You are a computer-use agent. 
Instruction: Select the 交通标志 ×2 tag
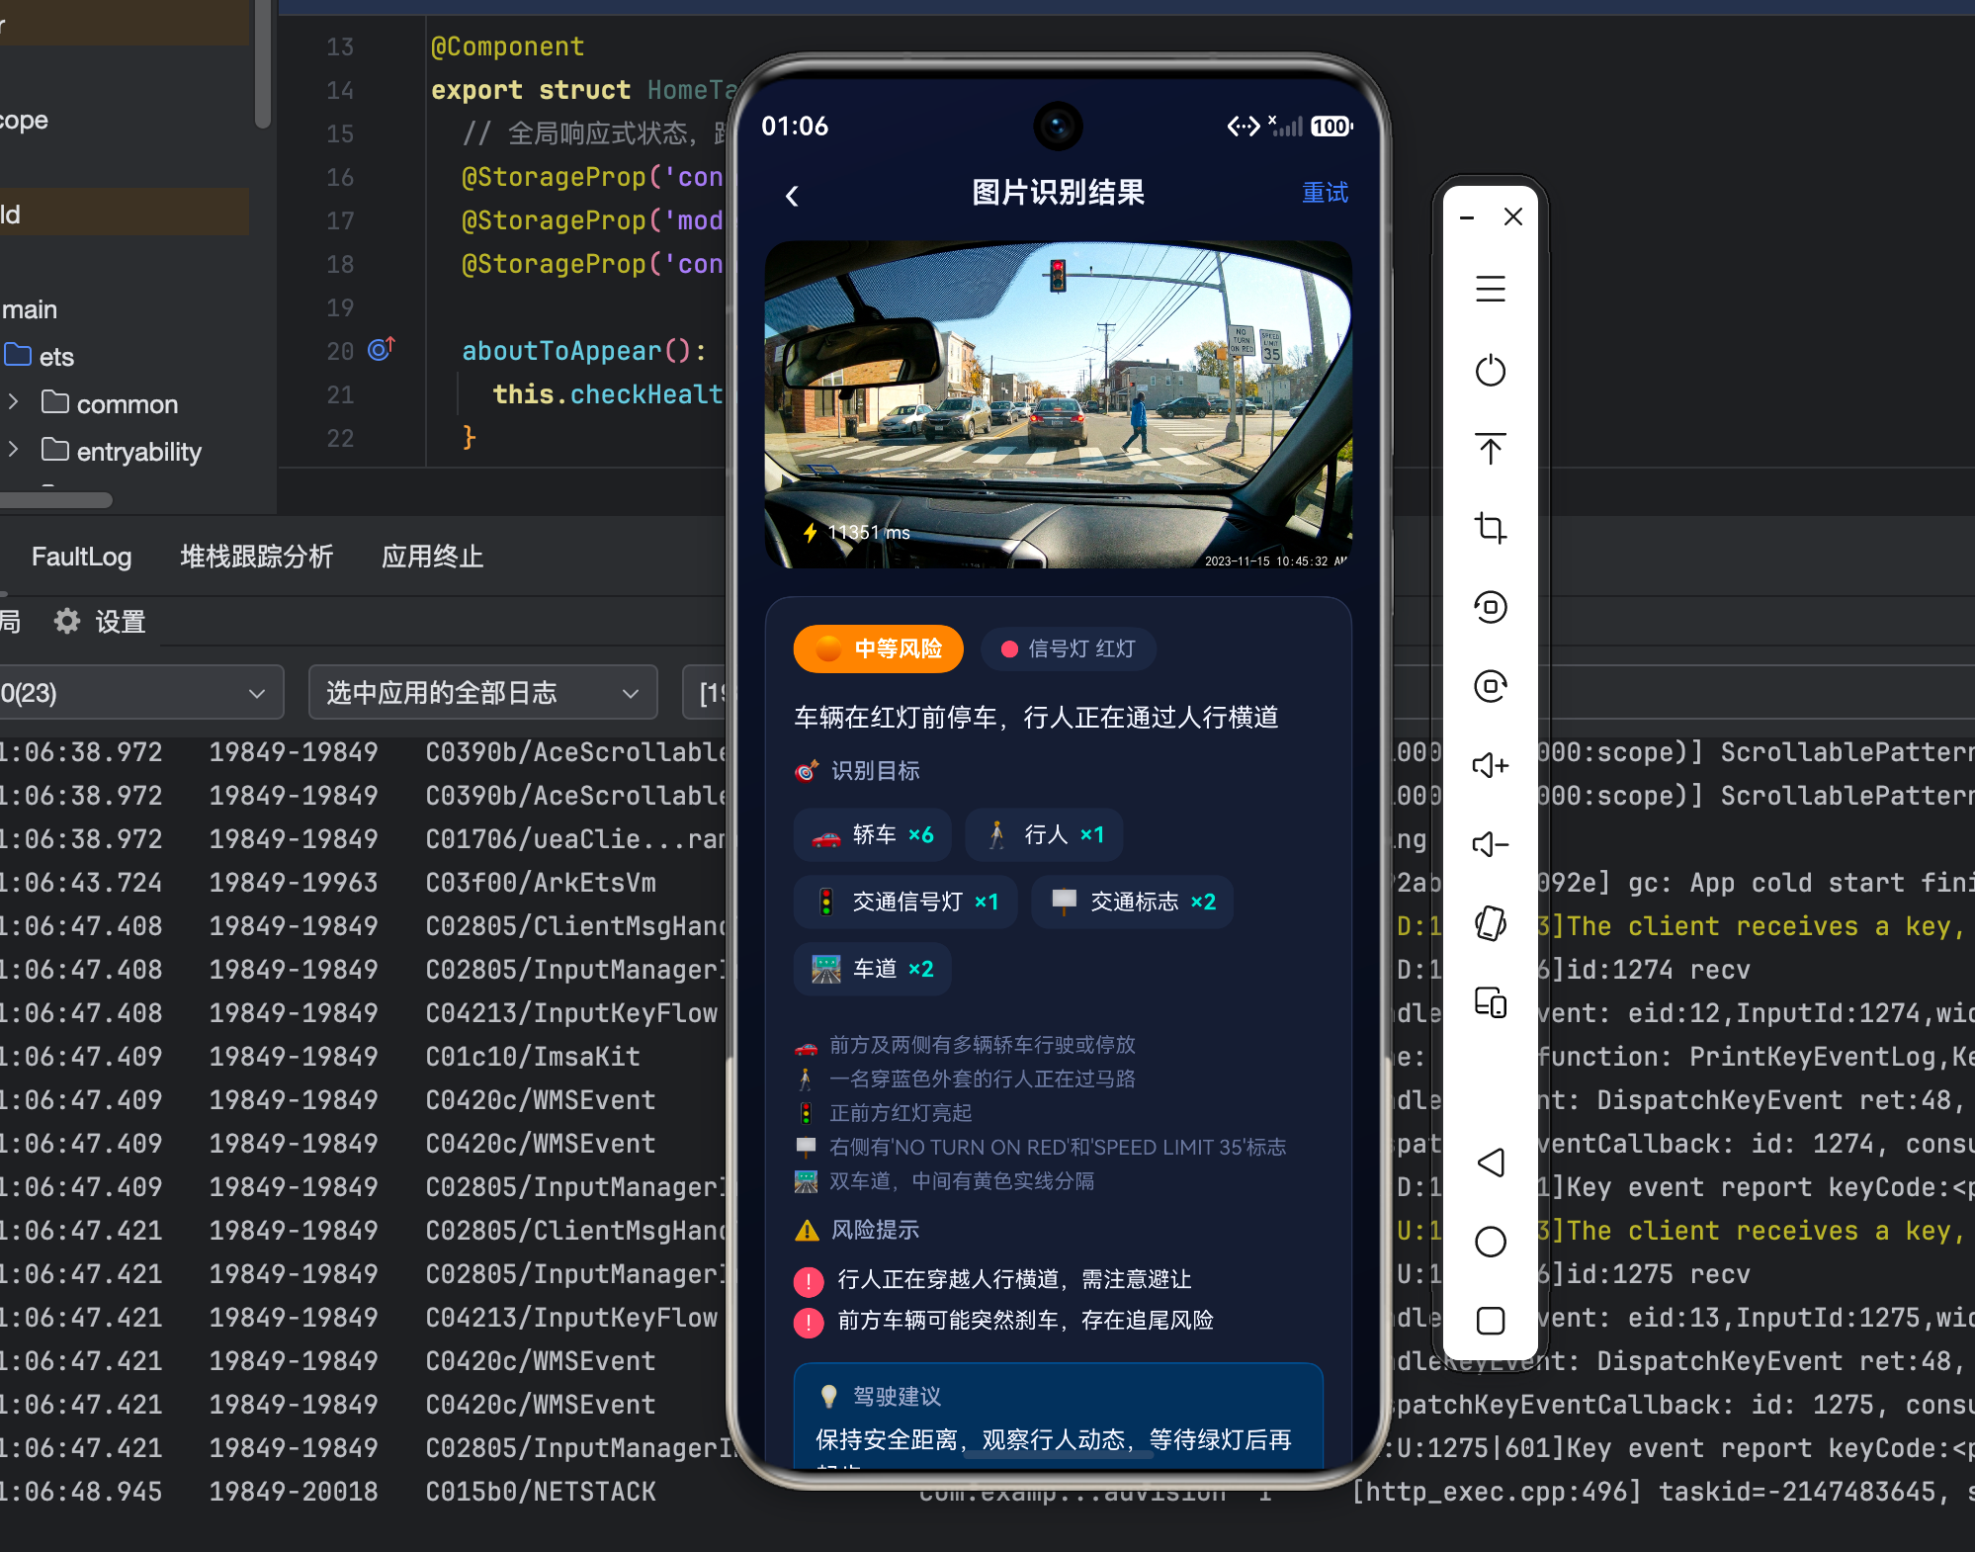click(1133, 902)
